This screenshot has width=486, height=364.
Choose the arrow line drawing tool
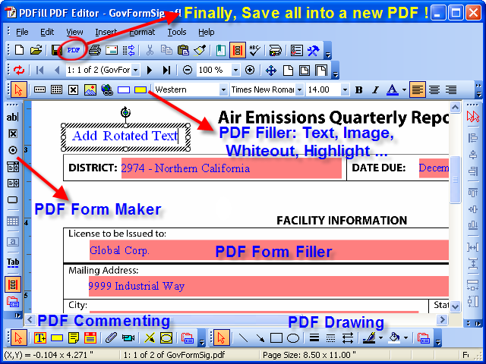coord(260,338)
